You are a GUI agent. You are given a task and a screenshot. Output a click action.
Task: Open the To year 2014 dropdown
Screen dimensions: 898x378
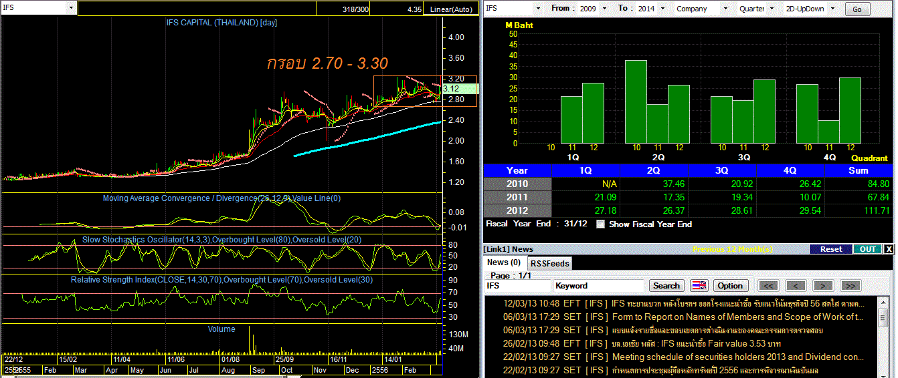tap(661, 8)
